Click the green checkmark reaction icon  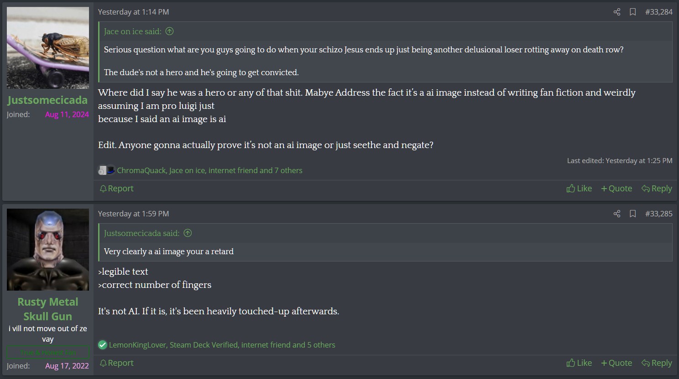[103, 345]
